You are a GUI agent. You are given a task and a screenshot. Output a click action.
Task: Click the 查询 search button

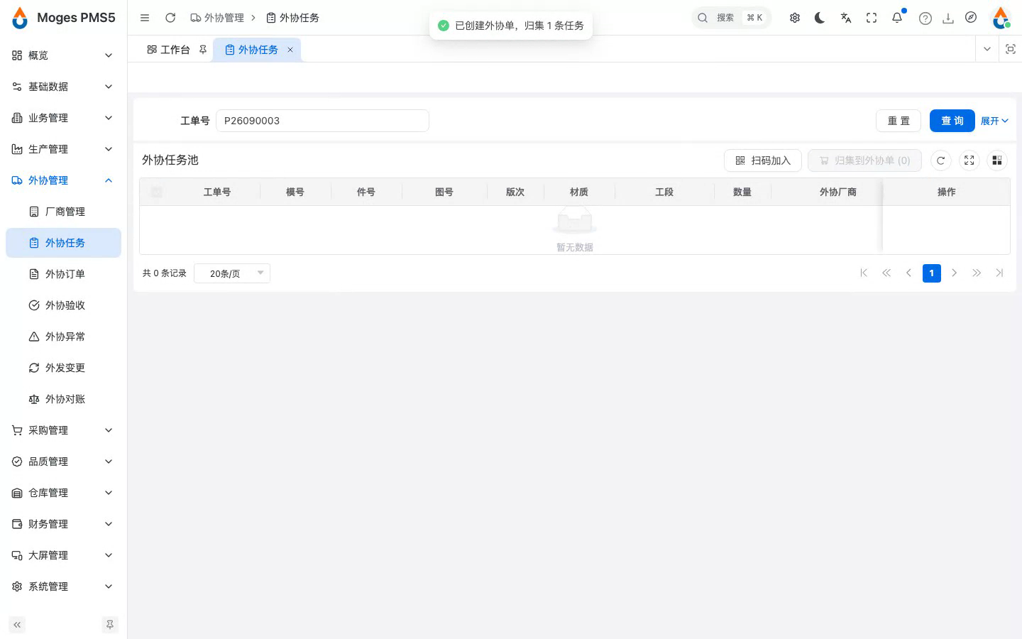pyautogui.click(x=952, y=121)
